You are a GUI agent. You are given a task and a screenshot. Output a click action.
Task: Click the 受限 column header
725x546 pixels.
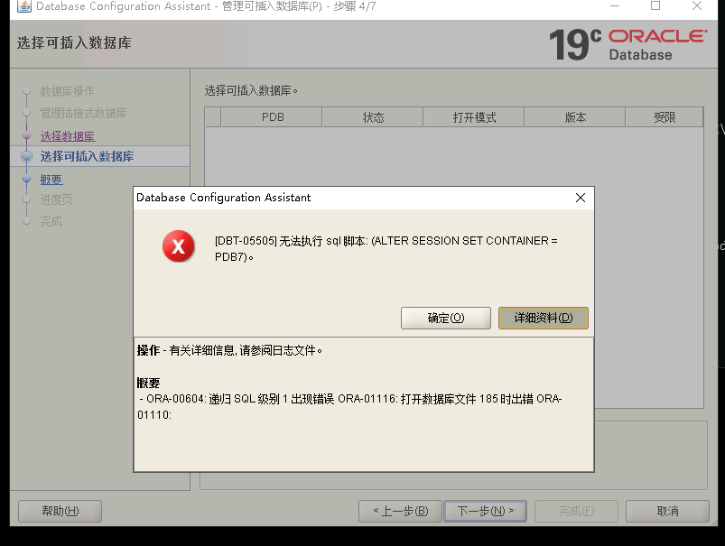(665, 117)
